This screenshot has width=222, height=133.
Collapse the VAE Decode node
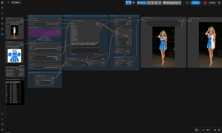117,49
